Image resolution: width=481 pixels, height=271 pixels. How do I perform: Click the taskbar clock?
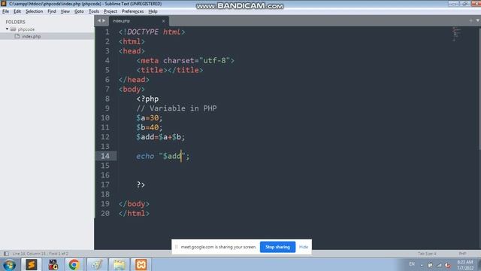(465, 265)
